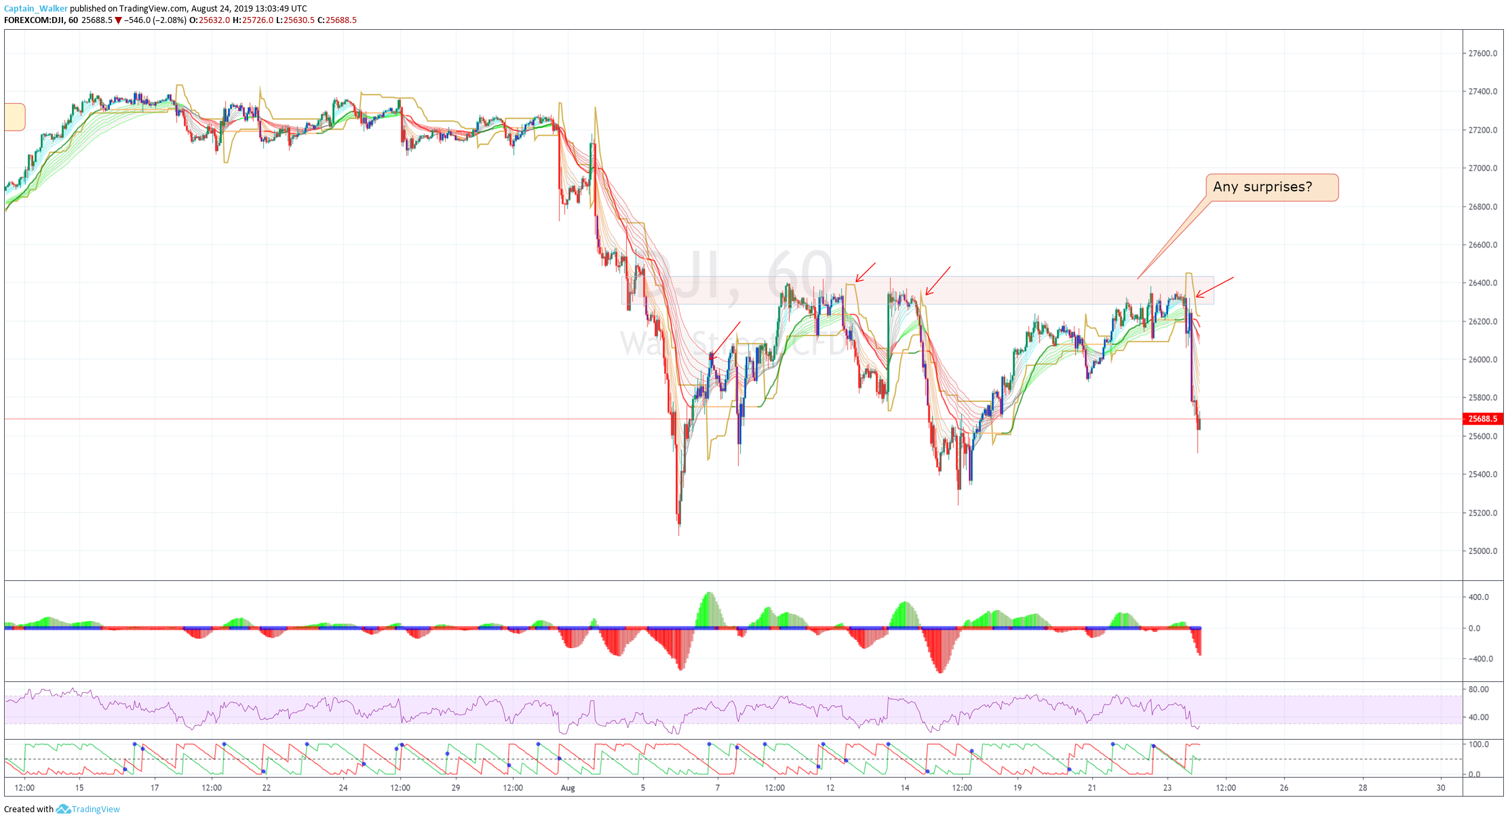1508x821 pixels.
Task: Click the 26400.0 price axis label
Action: click(1482, 283)
